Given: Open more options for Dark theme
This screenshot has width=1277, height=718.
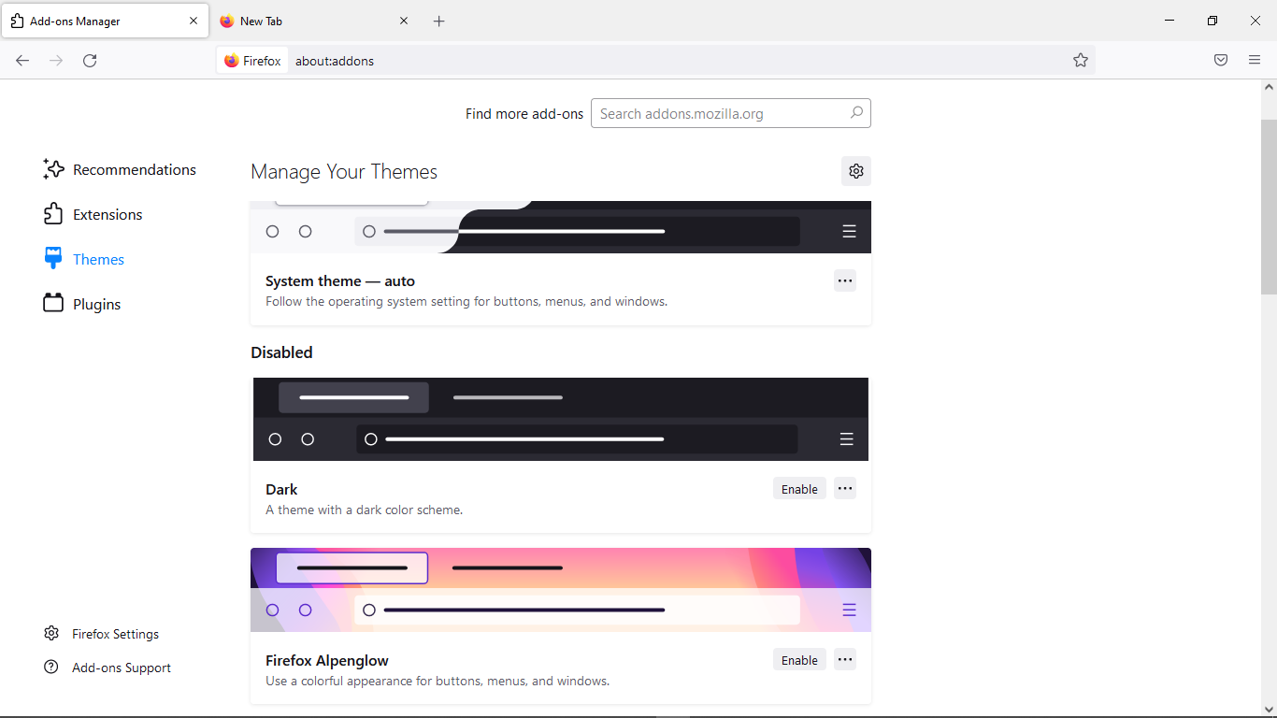Looking at the screenshot, I should 845,488.
